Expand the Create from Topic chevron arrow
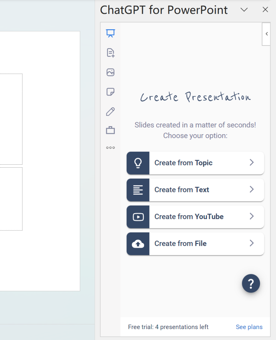 252,162
